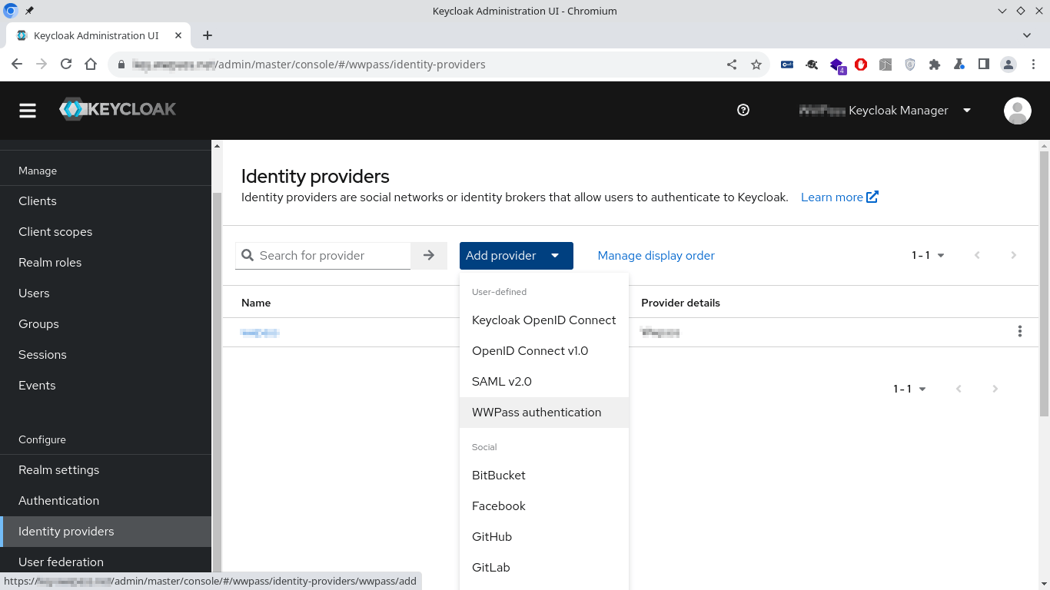The image size is (1050, 590).
Task: Click the Search for provider field
Action: click(x=332, y=256)
